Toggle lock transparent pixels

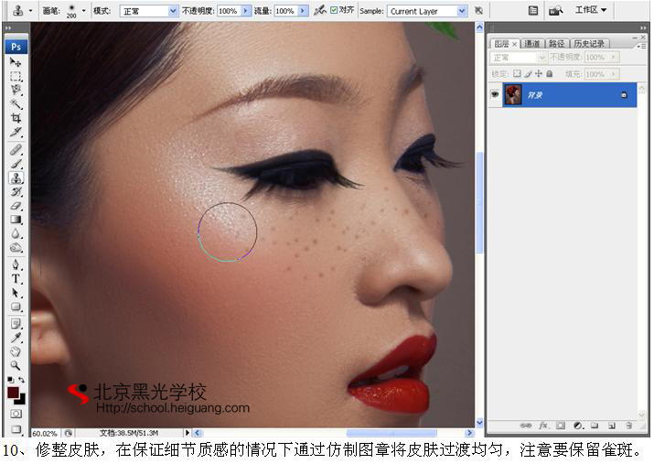pyautogui.click(x=517, y=74)
